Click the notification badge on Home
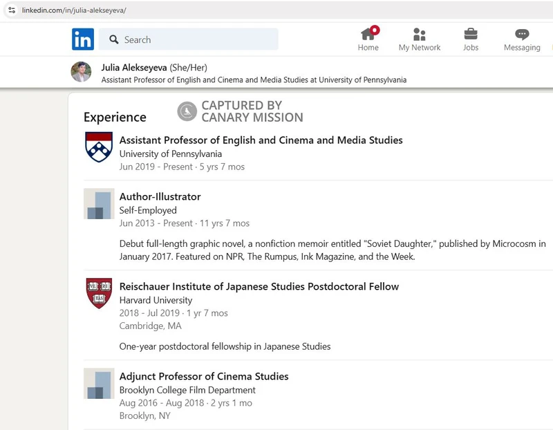 375,28
